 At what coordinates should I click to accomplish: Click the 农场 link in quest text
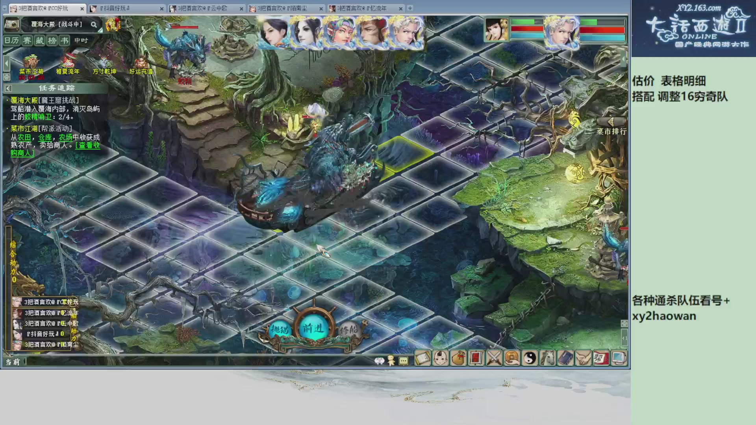(x=66, y=137)
